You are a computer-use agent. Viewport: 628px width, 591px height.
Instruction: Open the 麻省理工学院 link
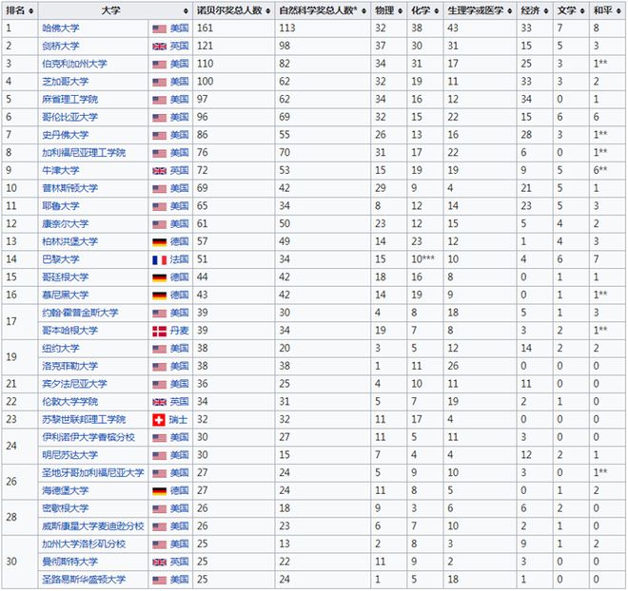point(70,99)
